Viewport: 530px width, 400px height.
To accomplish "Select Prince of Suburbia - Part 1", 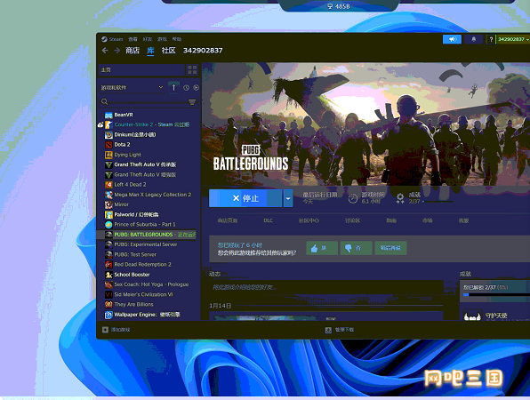I will pos(145,225).
